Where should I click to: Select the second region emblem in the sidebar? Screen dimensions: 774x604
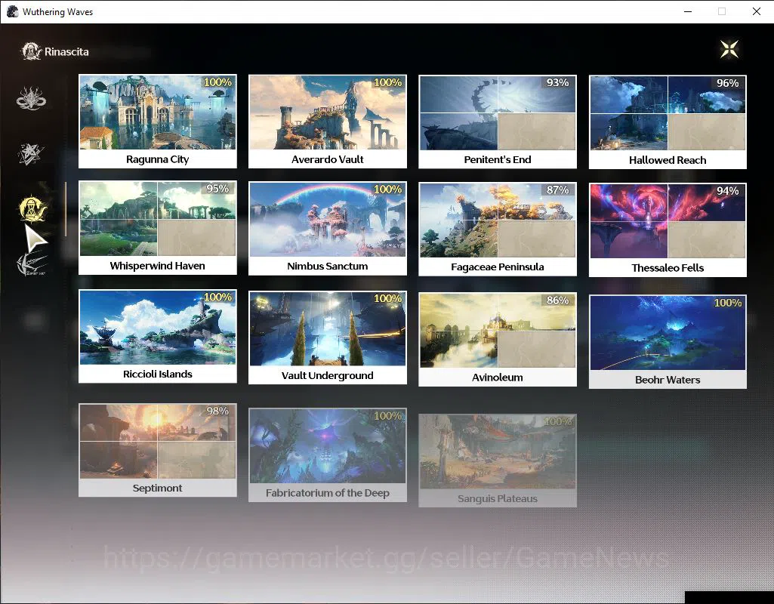click(31, 154)
